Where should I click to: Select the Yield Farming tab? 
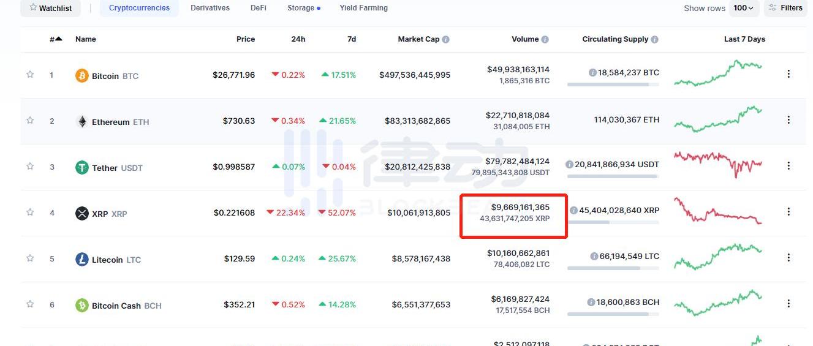coord(363,8)
